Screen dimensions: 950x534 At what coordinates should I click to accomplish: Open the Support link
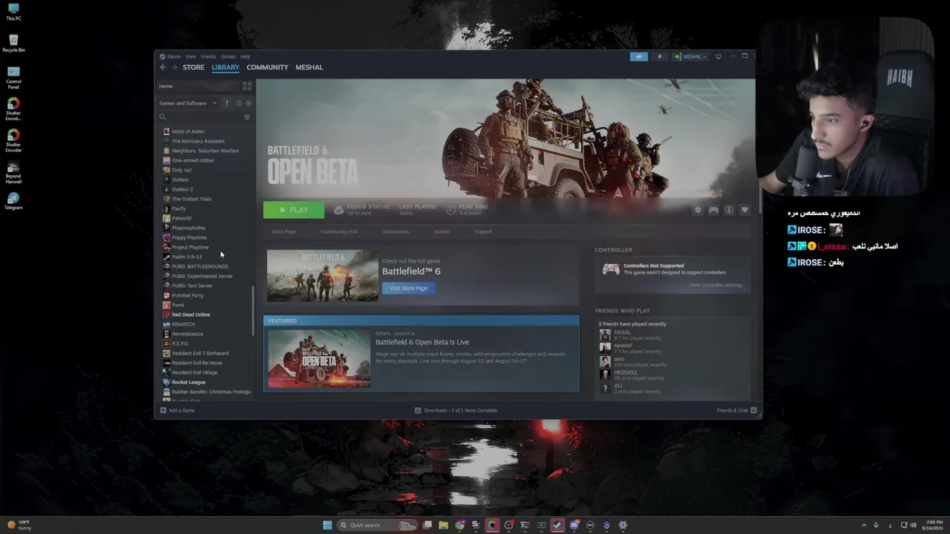tap(483, 231)
